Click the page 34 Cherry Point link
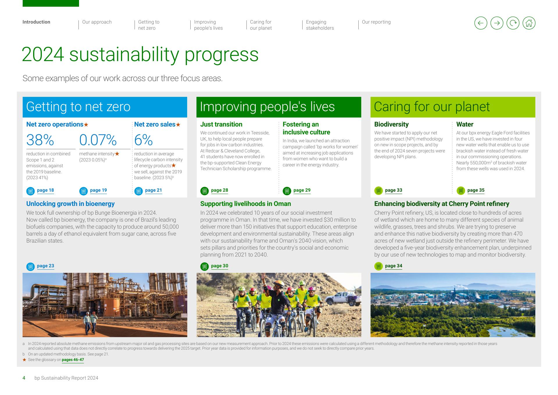Image resolution: width=558 pixels, height=395 pixels. pyautogui.click(x=394, y=266)
